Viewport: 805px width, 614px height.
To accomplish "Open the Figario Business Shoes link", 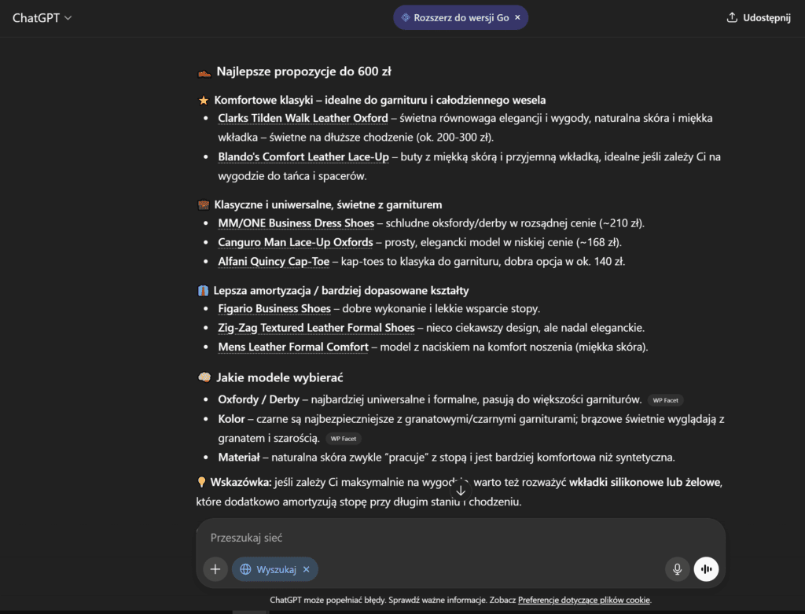I will (x=274, y=308).
